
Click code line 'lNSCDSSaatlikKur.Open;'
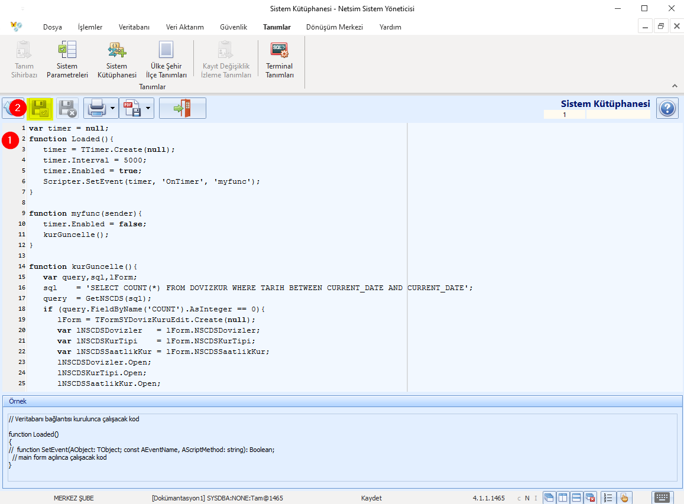pyautogui.click(x=109, y=383)
